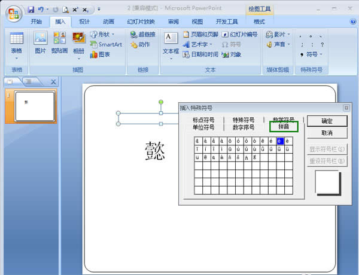The image size is (359, 275).
Task: Click the 取消 button
Action: point(327,133)
